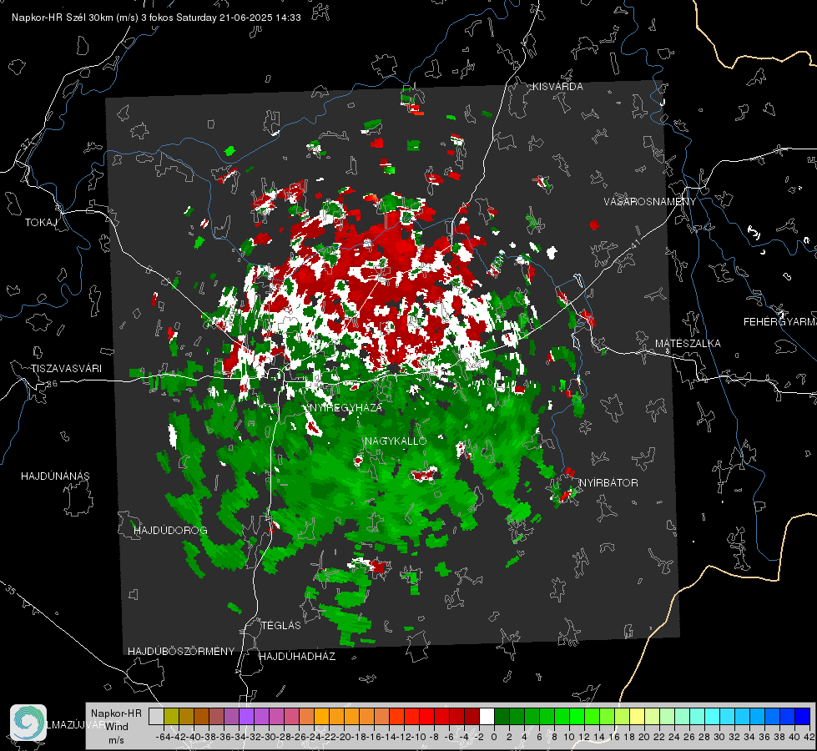Select the bright yellow legend swatch
The width and height of the screenshot is (817, 751).
637,716
